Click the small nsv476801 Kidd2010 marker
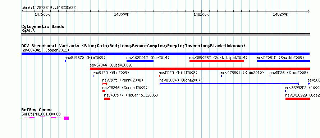Screen dimensions: 320x138 221,76
